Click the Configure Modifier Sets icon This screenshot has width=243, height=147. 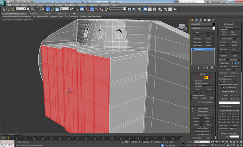click(212, 68)
